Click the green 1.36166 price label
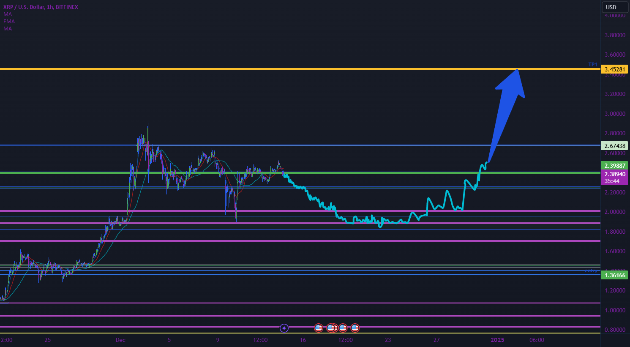This screenshot has width=630, height=347. [614, 275]
